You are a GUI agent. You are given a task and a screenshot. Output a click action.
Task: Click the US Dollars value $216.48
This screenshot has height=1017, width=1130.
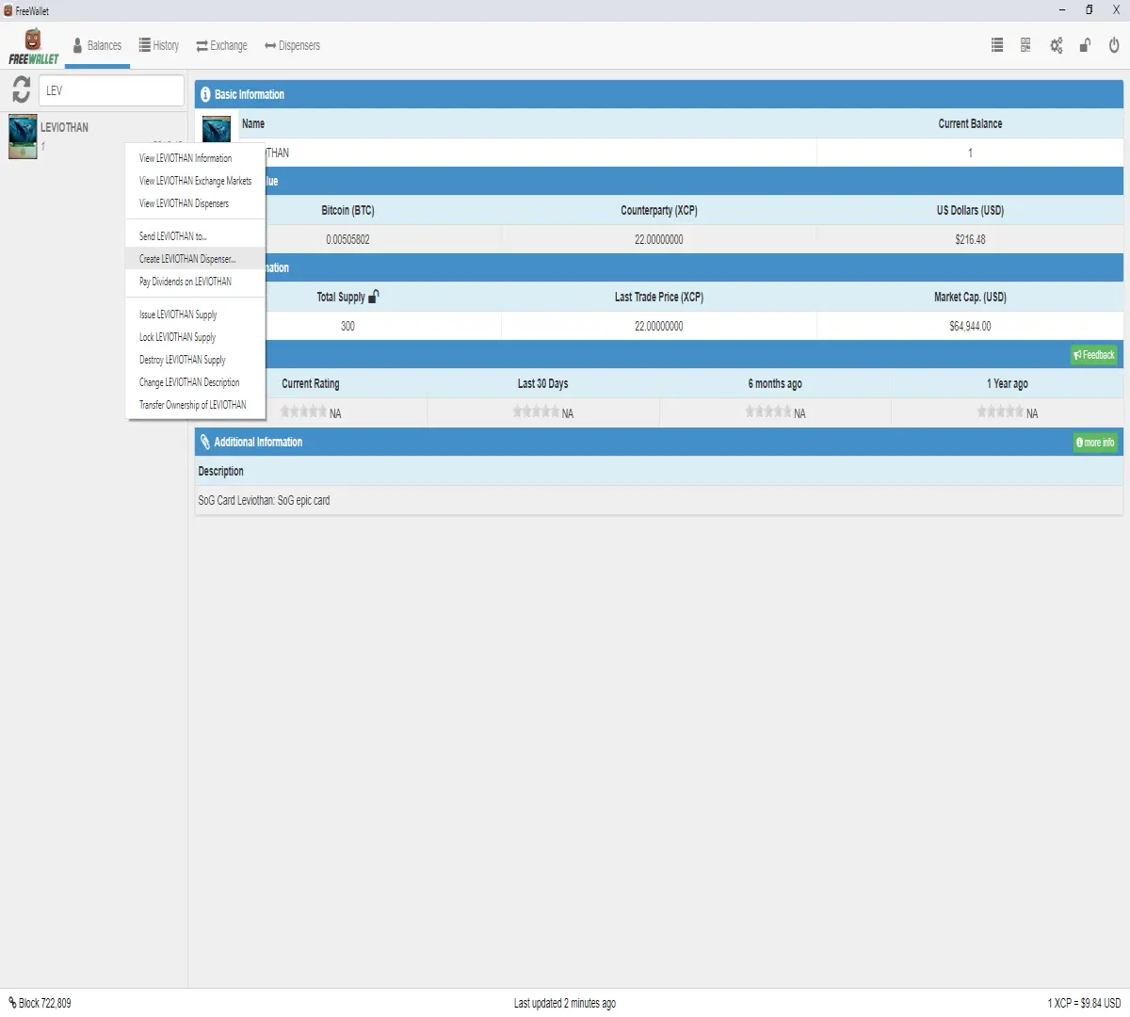(970, 239)
